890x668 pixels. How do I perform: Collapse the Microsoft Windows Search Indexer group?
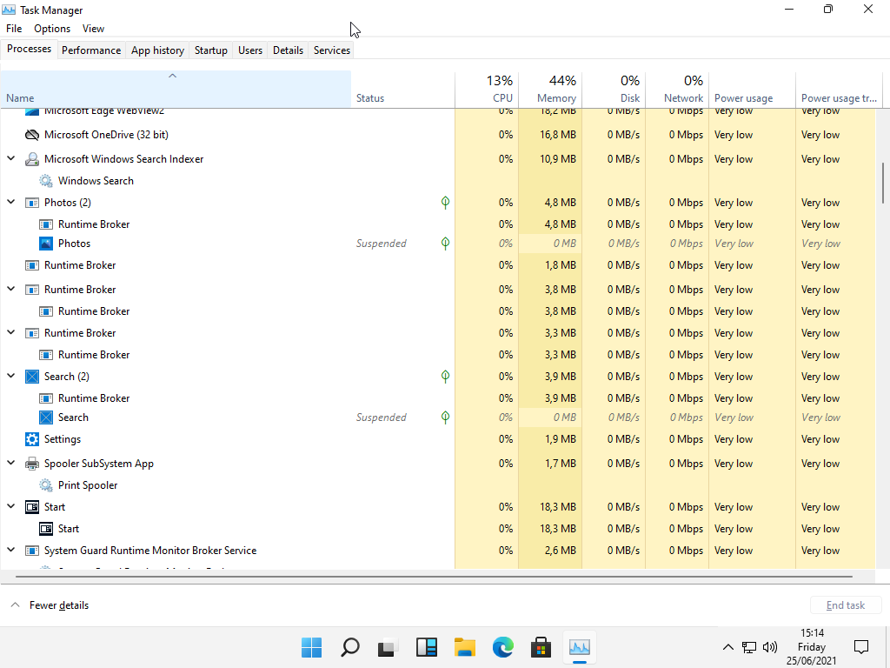[11, 159]
